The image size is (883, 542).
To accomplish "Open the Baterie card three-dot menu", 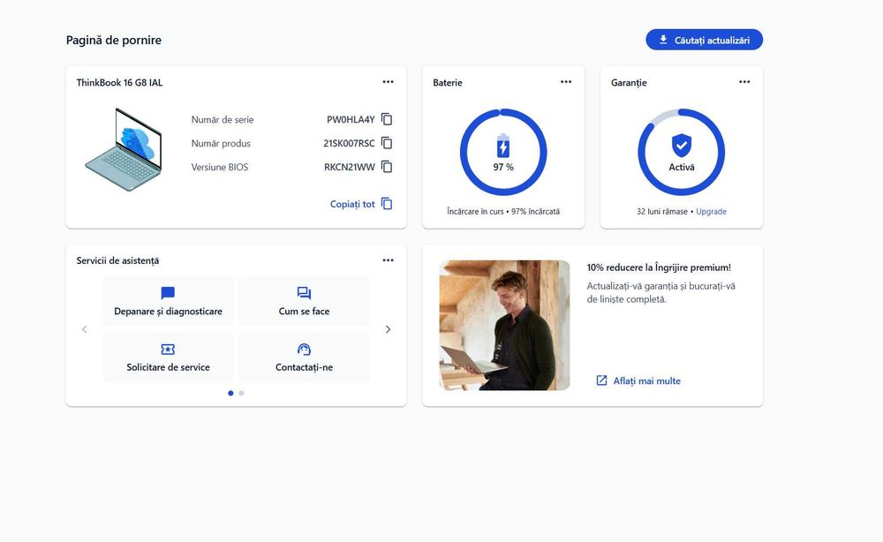I will click(x=566, y=81).
